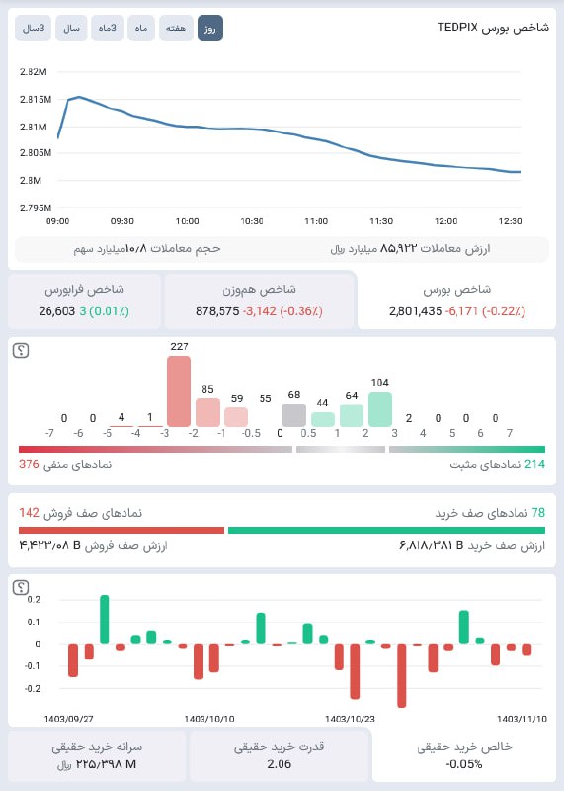Click the green bar labeled 104

pos(380,409)
